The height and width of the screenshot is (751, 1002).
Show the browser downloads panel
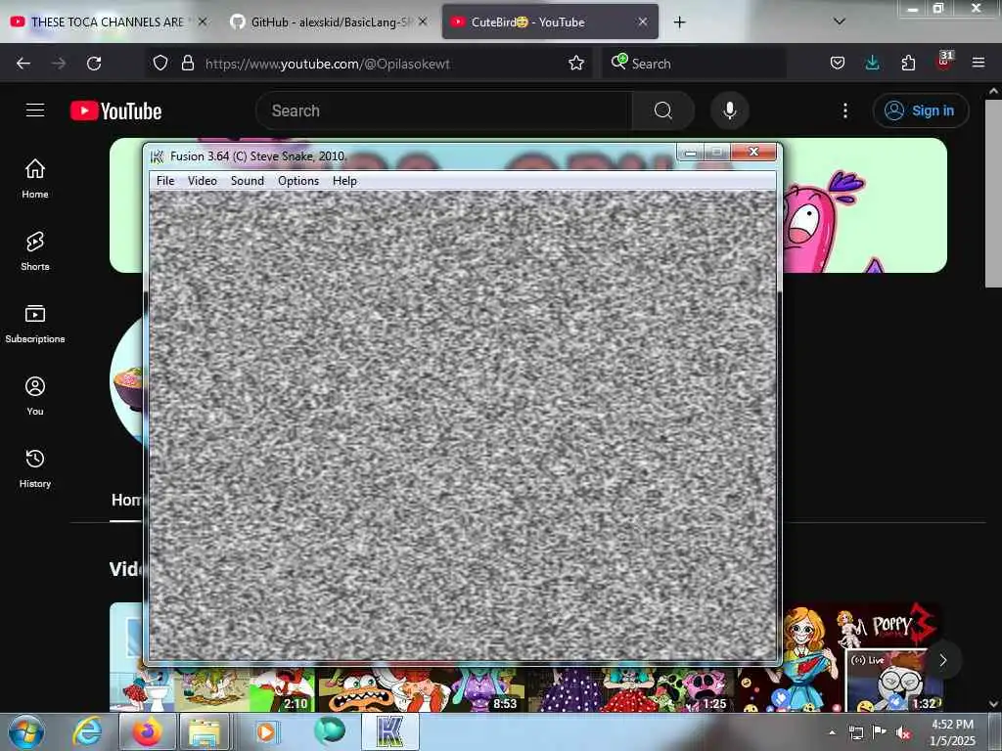[872, 64]
